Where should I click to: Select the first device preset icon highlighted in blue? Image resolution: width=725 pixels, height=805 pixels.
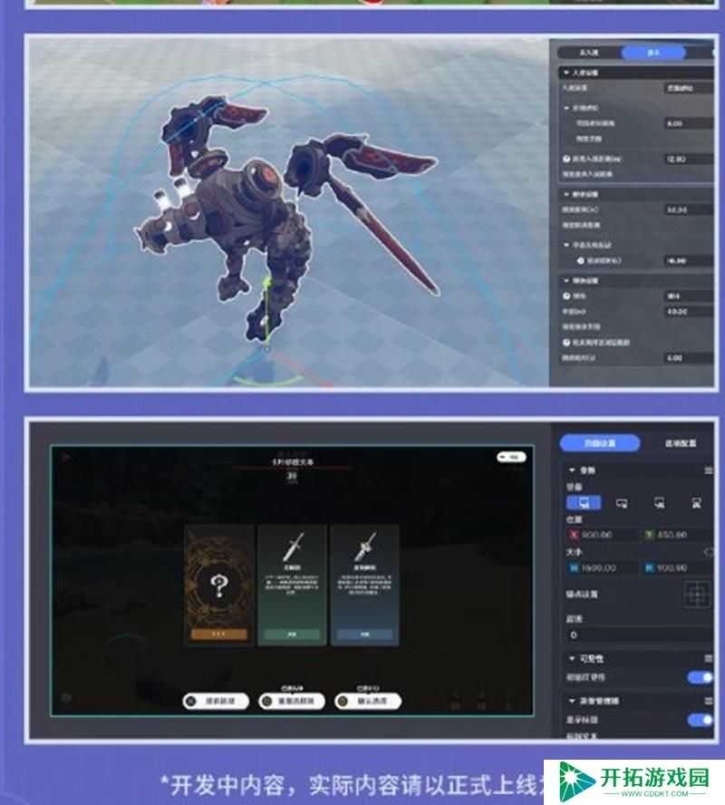tap(584, 502)
